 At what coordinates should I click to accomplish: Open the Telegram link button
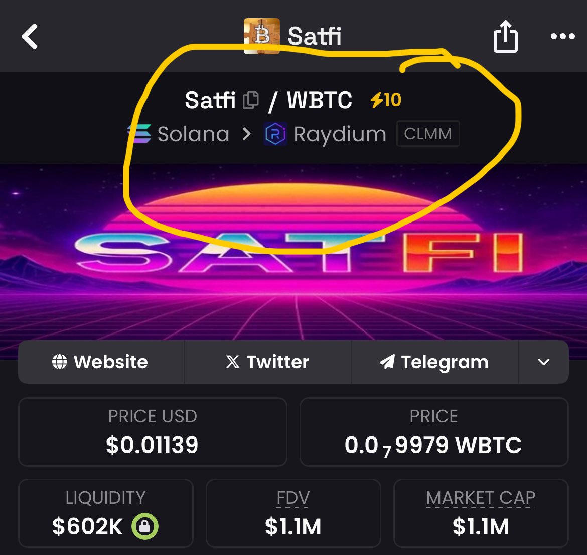435,362
